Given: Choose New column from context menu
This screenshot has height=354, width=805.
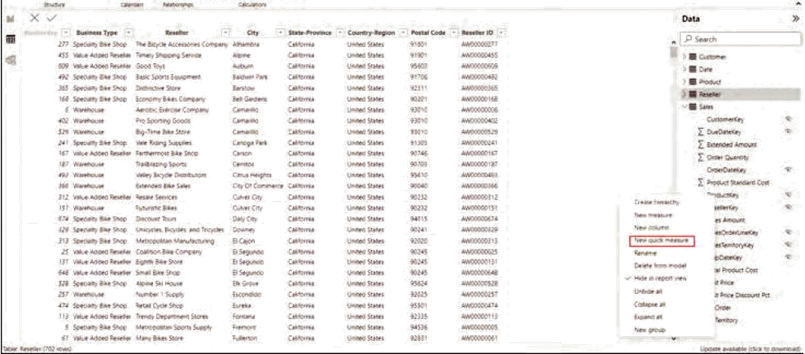Looking at the screenshot, I should click(651, 227).
